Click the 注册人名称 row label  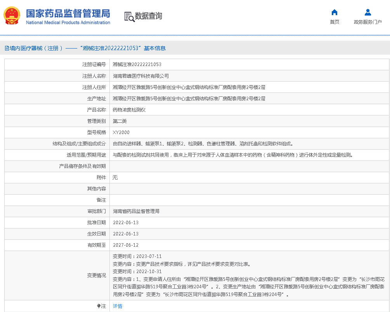(x=94, y=76)
